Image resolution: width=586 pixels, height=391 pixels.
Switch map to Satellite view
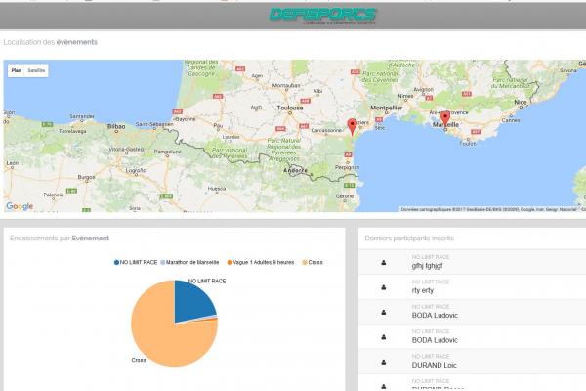coord(36,70)
